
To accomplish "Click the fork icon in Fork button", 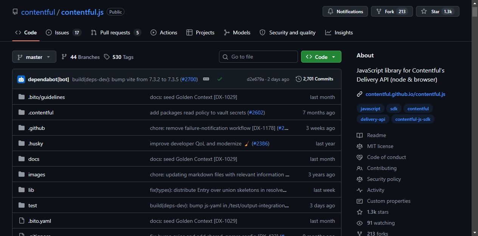I will pyautogui.click(x=379, y=12).
